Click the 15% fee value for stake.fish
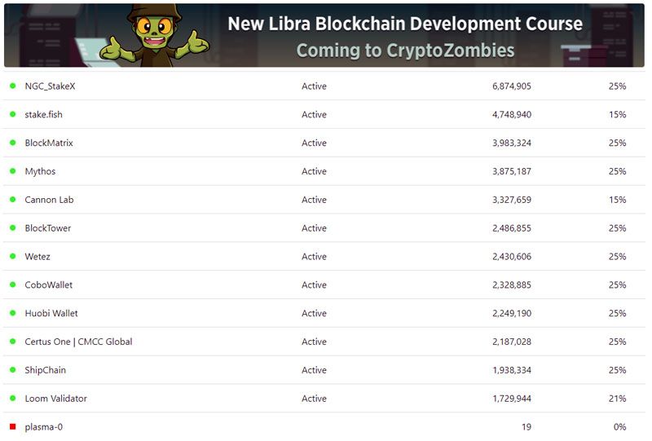652x441 pixels. pyautogui.click(x=617, y=114)
